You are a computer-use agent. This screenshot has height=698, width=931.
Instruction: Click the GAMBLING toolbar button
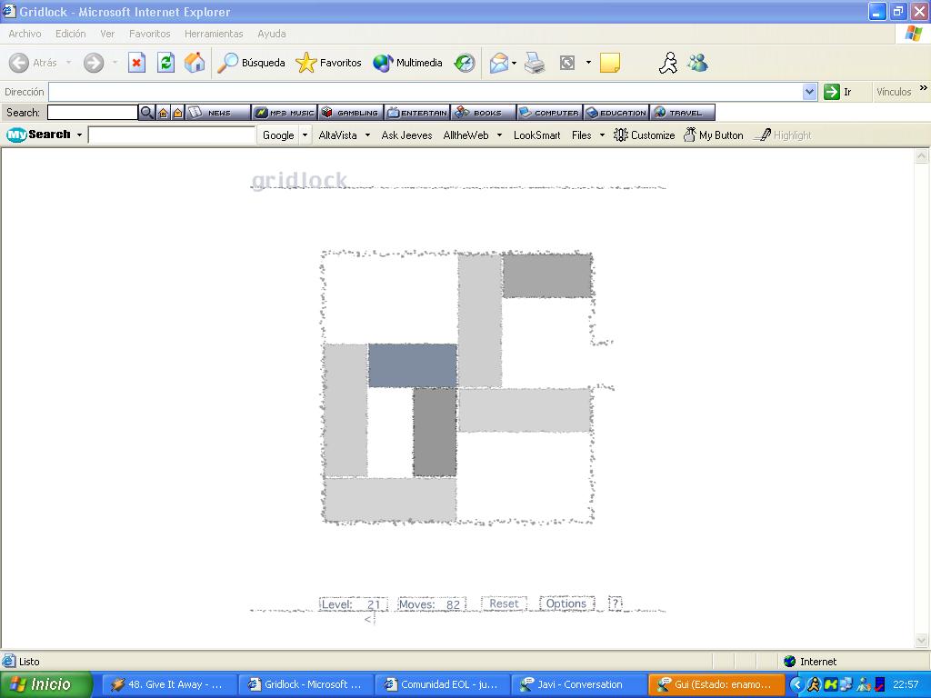click(350, 112)
